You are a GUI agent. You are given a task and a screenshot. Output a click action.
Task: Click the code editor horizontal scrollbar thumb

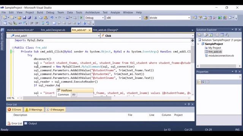tap(67, 98)
